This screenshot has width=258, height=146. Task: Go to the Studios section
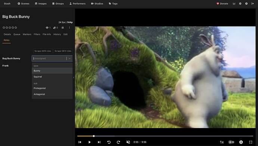(x=97, y=4)
